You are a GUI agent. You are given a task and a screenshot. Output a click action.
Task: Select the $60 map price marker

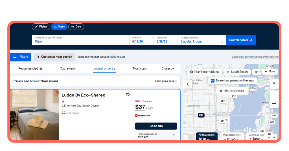tap(272, 122)
